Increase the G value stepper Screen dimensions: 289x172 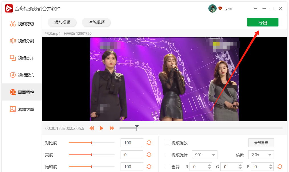(240, 165)
